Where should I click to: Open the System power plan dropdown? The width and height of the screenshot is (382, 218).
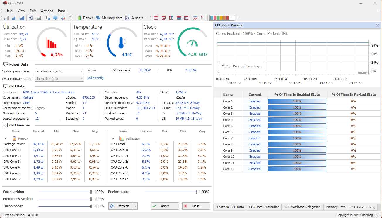(x=82, y=71)
